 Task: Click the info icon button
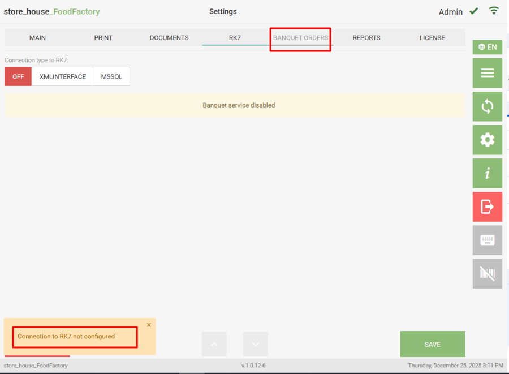[x=487, y=174]
